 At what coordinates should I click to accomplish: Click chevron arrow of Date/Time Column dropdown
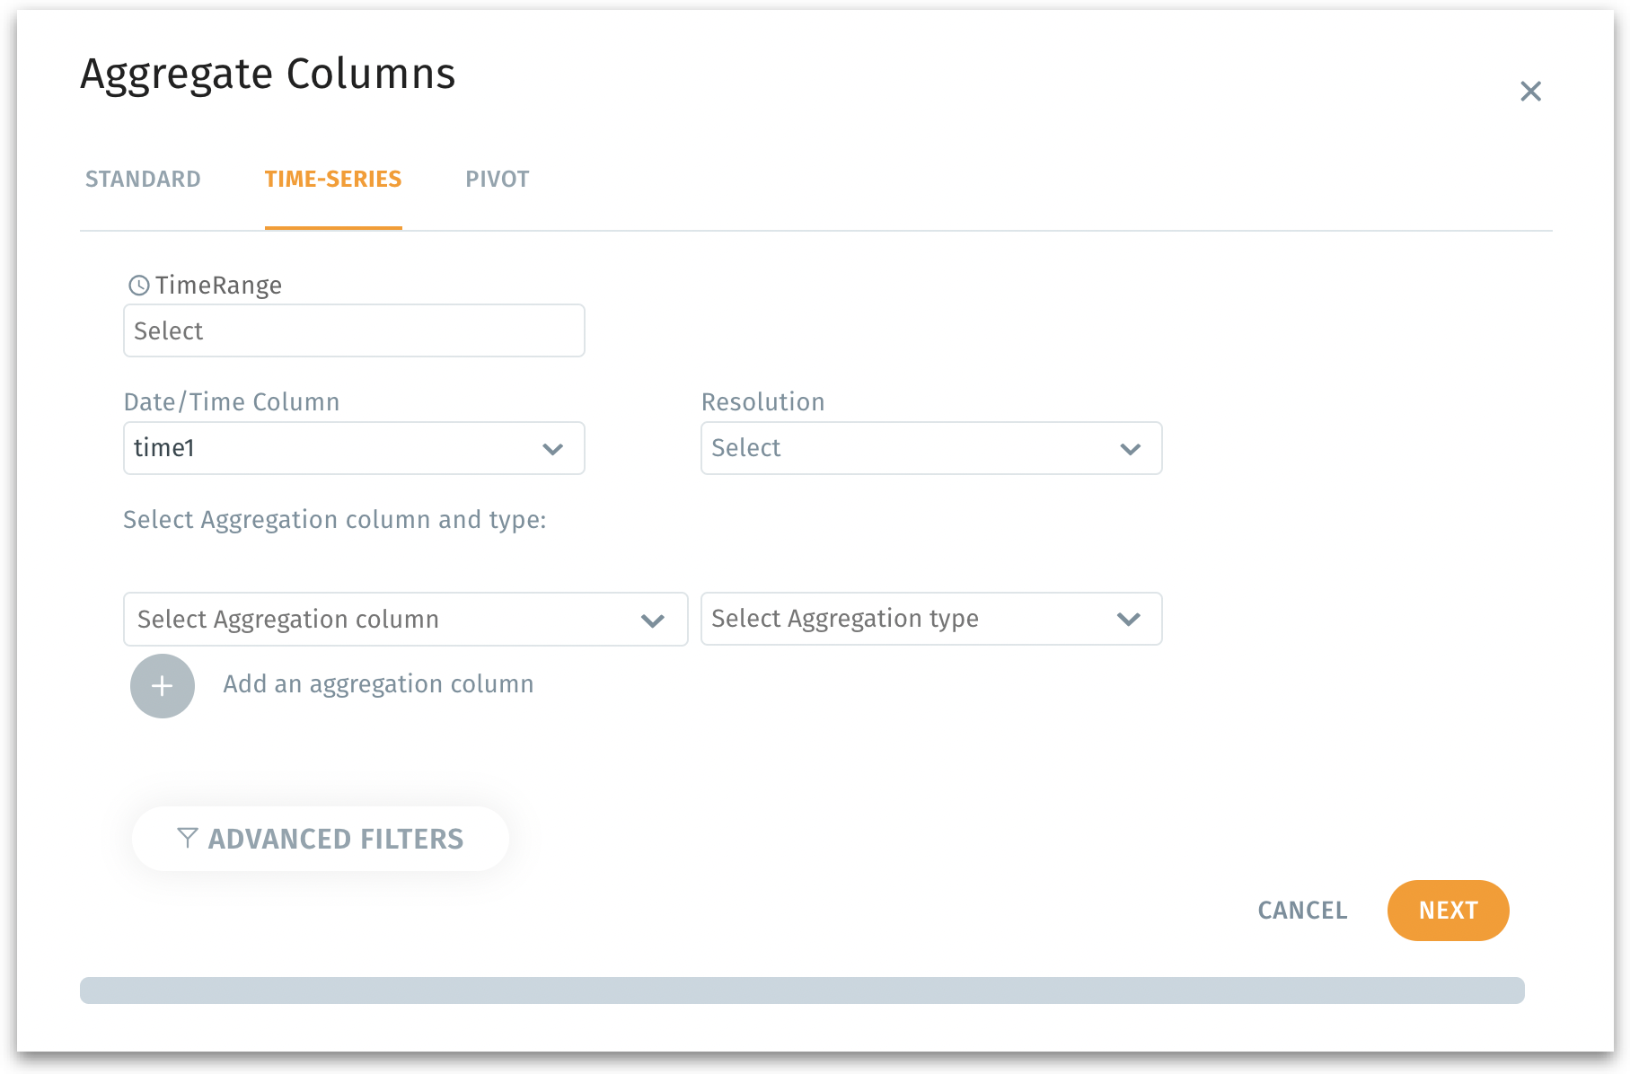point(552,449)
